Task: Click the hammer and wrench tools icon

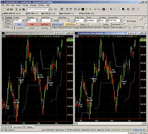Action: (128, 9)
